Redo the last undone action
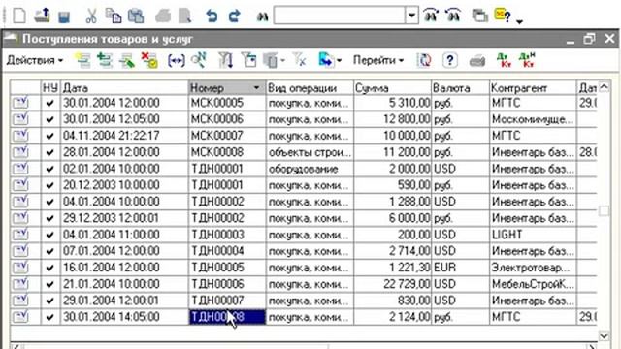Viewport: 621px width, 349px height. pyautogui.click(x=235, y=16)
